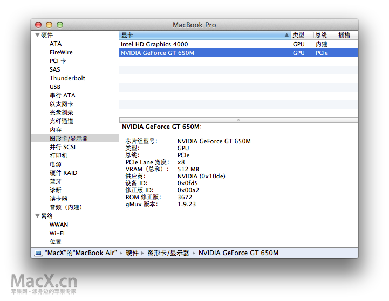Click "MacX"的"MacBook Air" in path bar
This screenshot has width=389, height=301.
pos(80,253)
